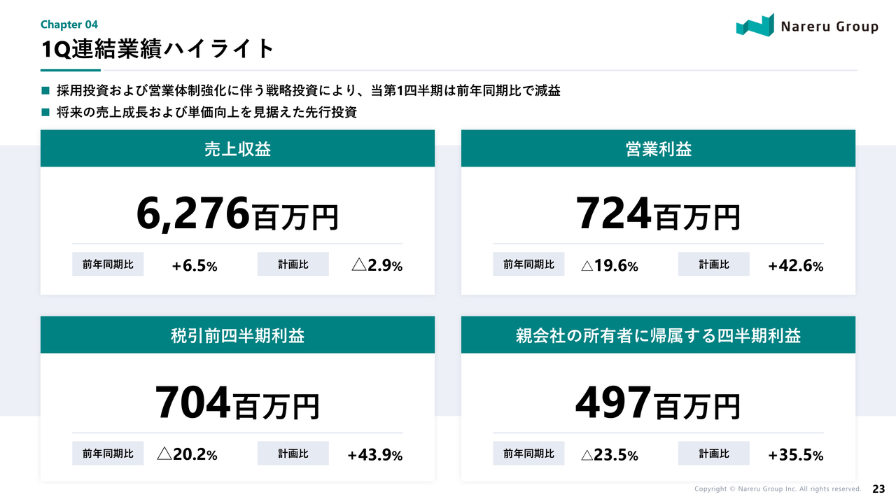This screenshot has height=504, width=896.
Task: Click 前年同期比 label in the 売上収益 card
Action: [x=108, y=265]
